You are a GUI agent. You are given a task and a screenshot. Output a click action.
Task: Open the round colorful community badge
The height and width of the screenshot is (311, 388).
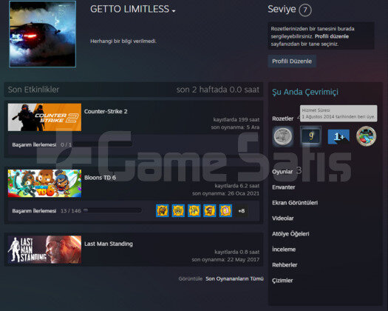367,136
